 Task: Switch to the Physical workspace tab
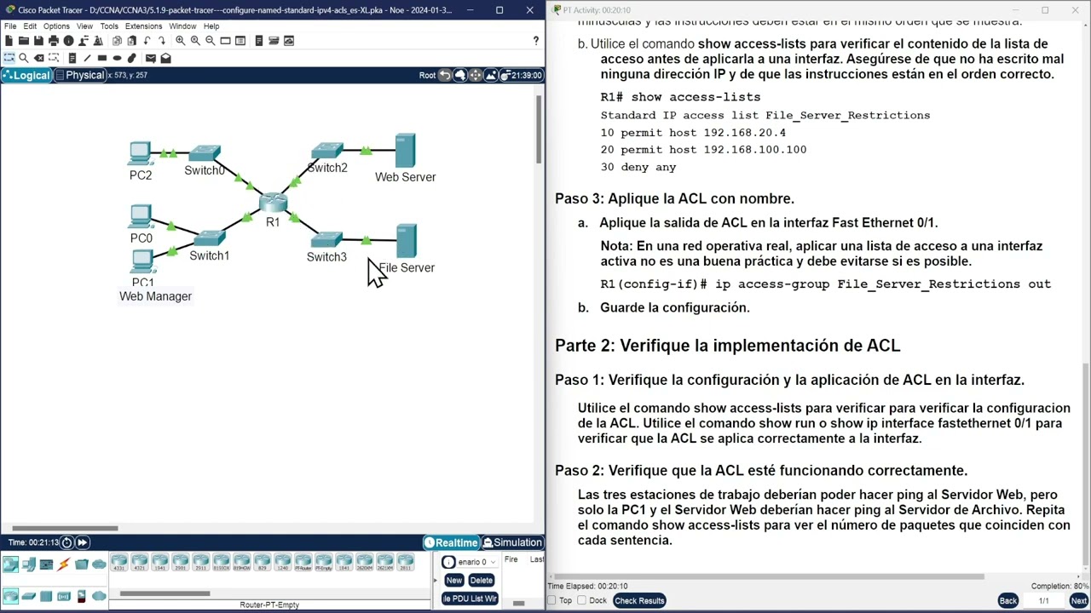pyautogui.click(x=79, y=75)
